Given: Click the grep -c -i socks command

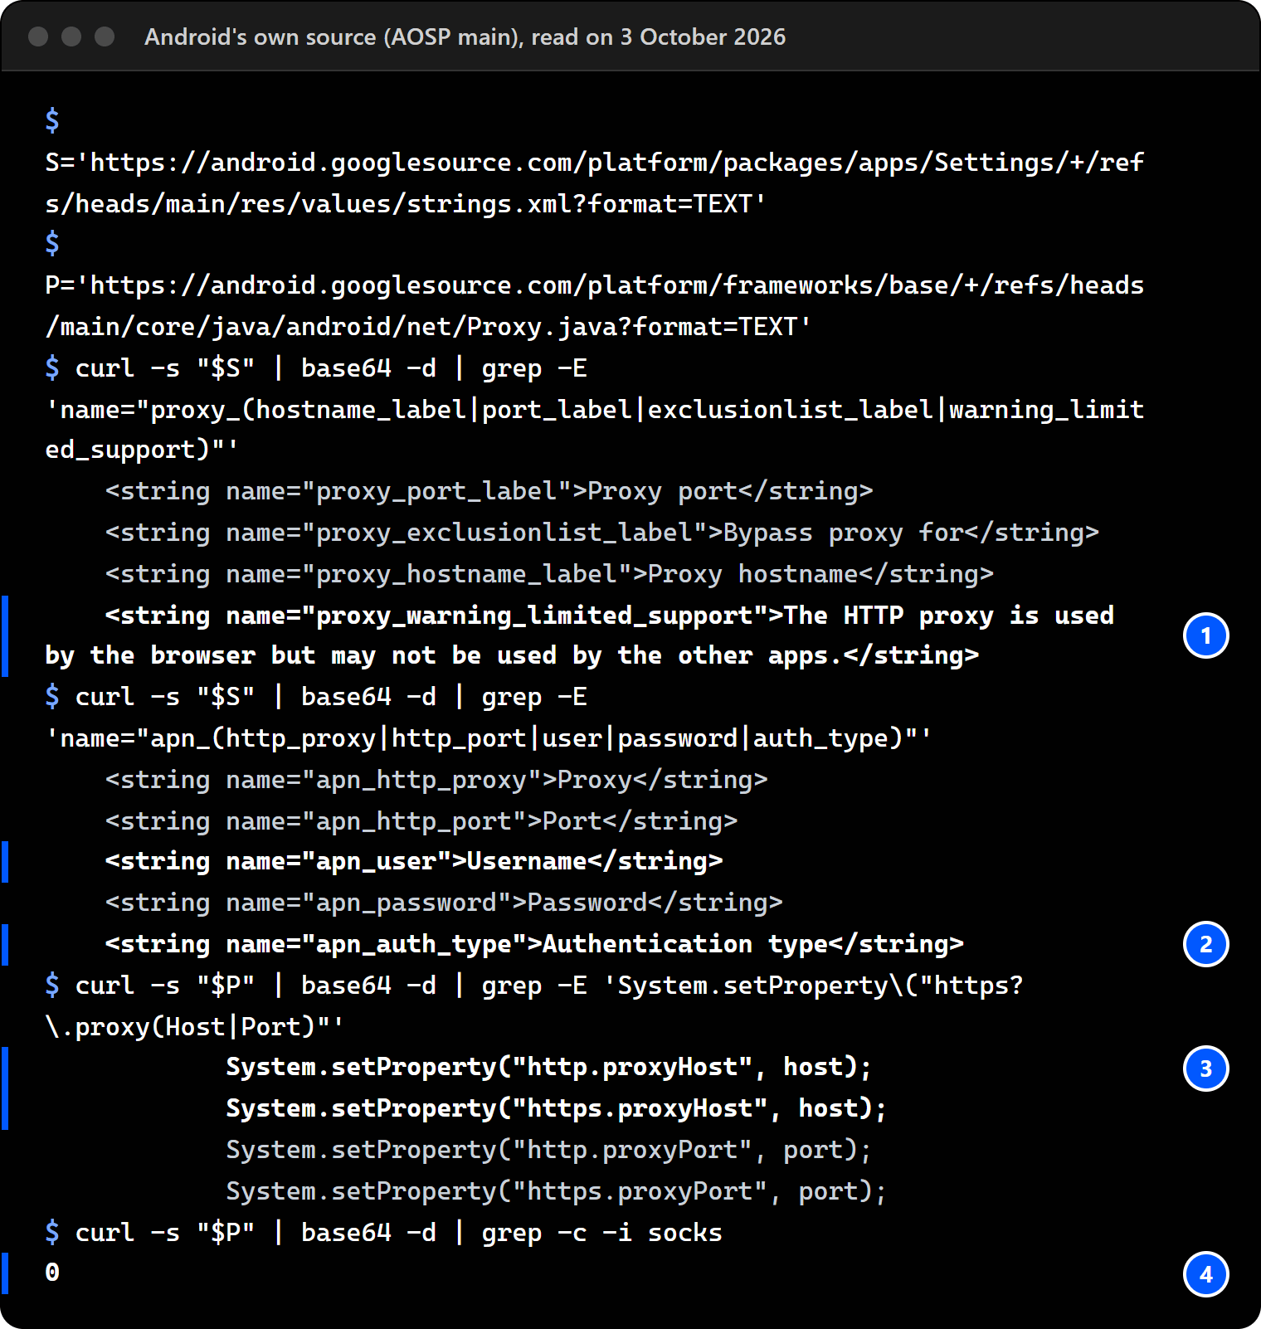Looking at the screenshot, I should tap(383, 1233).
